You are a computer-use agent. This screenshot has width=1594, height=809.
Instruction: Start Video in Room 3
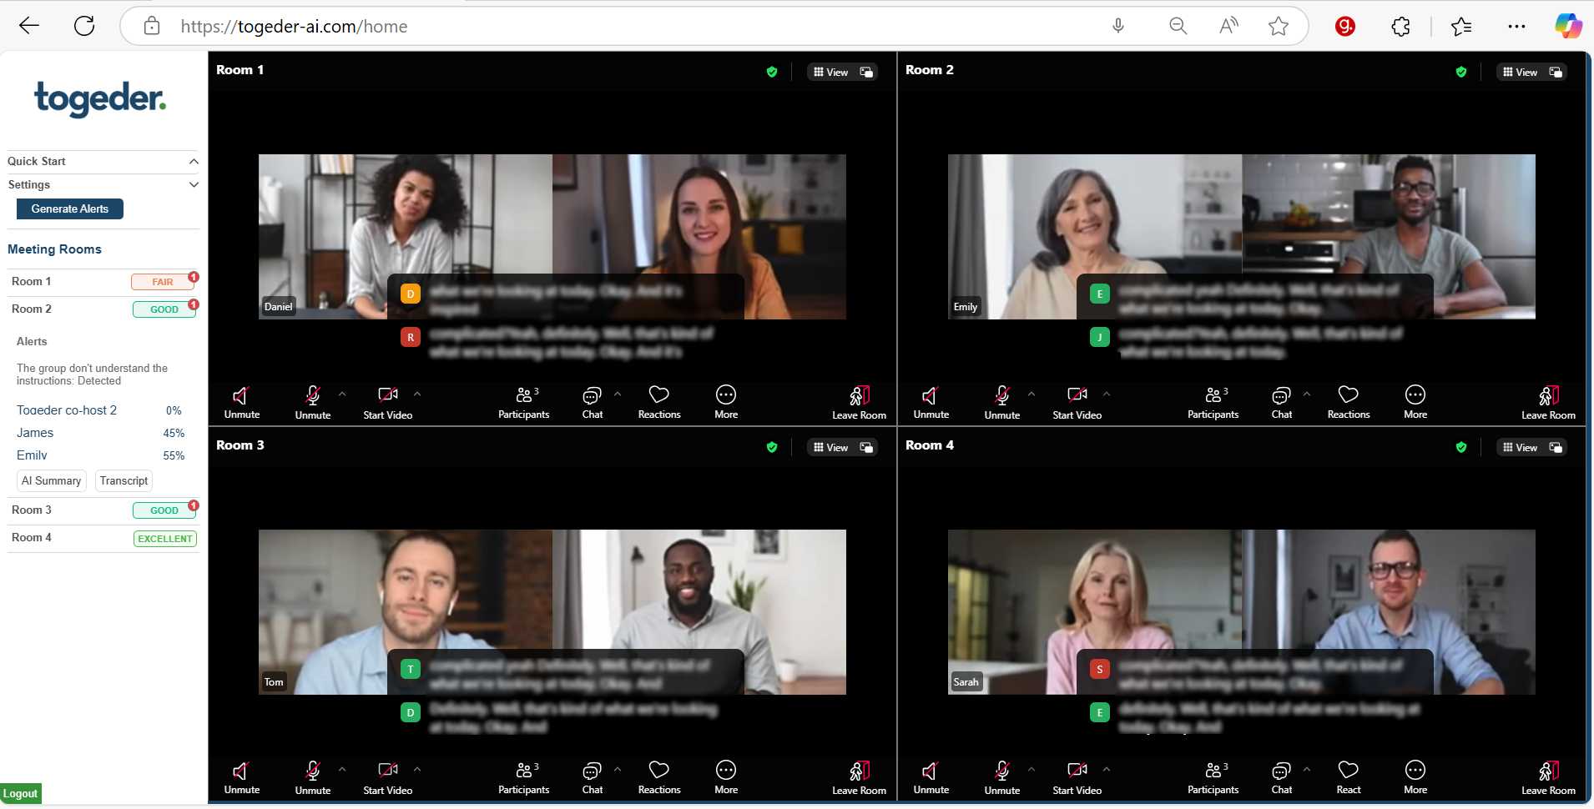388,777
